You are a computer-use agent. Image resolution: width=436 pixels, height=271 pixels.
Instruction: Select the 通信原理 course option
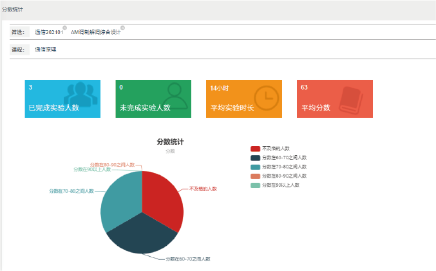[x=45, y=50]
